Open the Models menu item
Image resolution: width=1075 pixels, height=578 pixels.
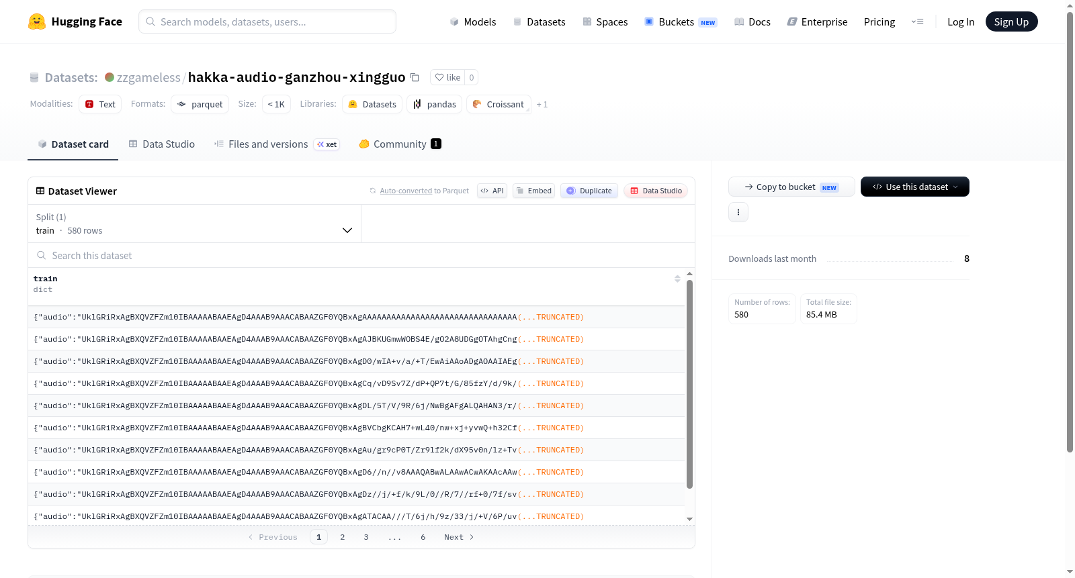pos(473,21)
